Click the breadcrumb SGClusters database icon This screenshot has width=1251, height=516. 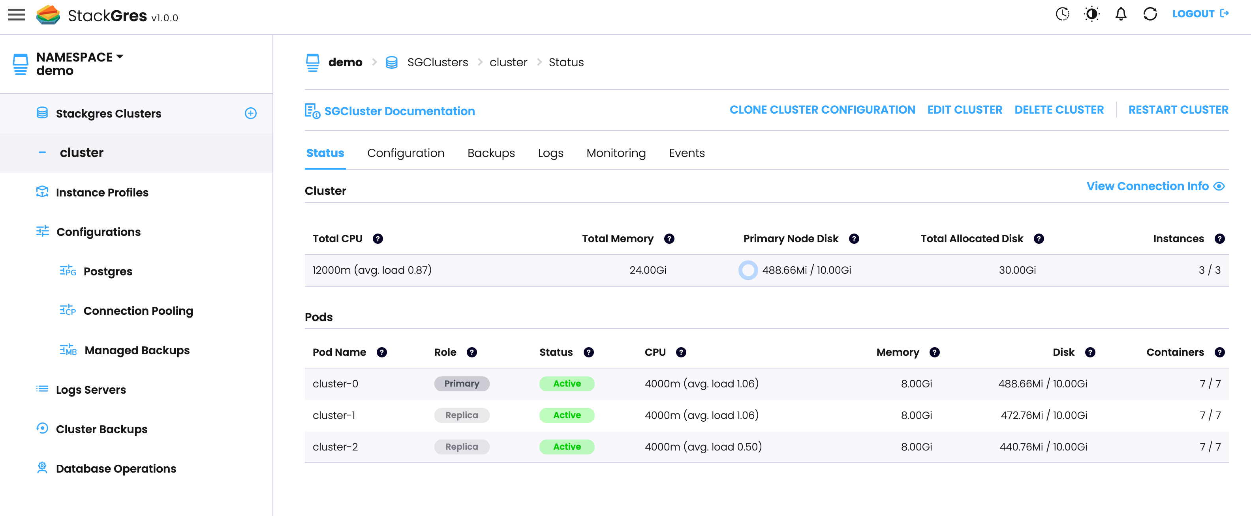click(391, 63)
